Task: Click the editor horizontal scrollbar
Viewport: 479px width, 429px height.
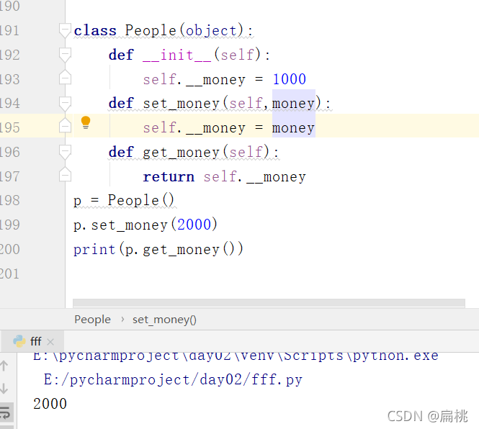Action: (269, 303)
